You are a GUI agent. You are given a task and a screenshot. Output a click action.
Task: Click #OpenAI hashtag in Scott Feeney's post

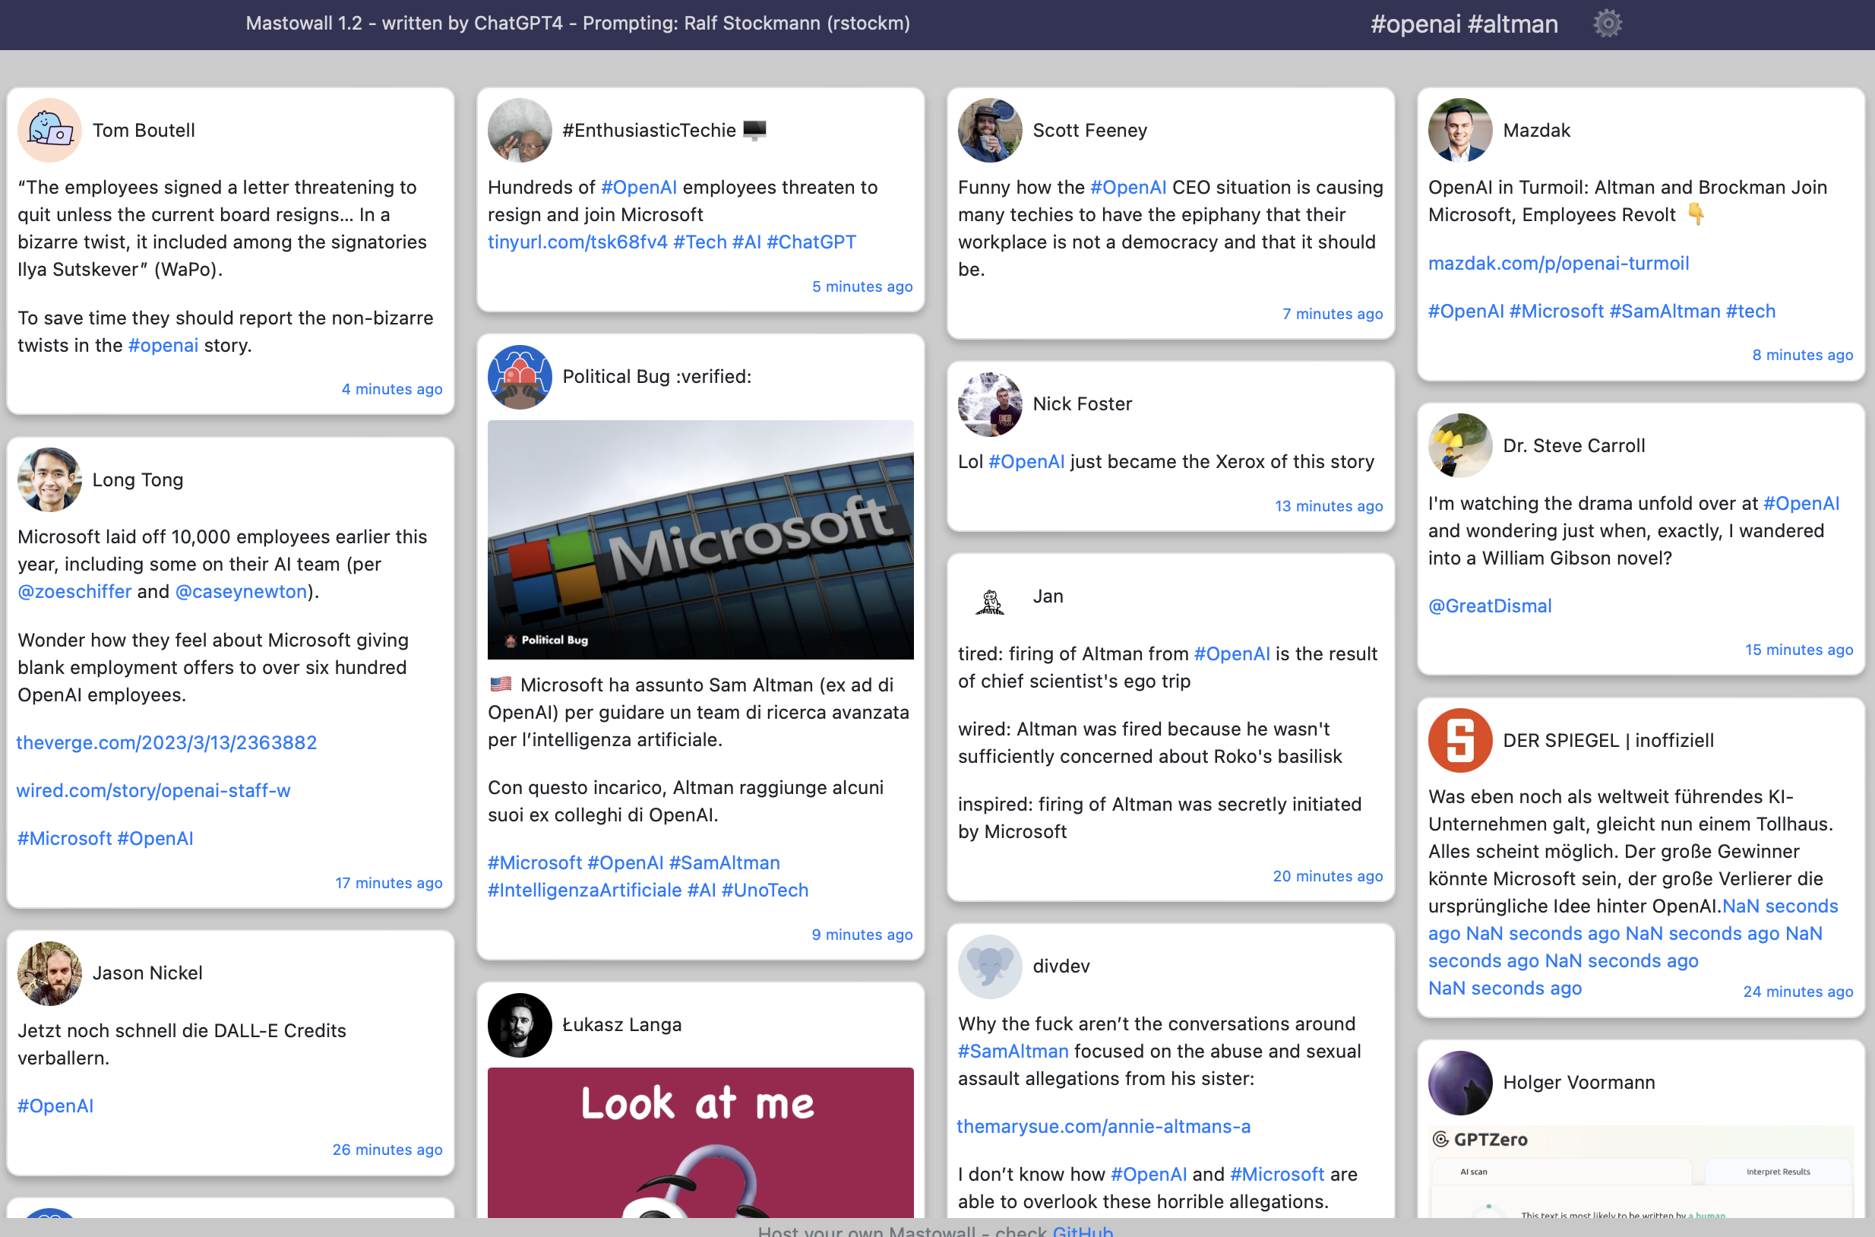(1128, 187)
